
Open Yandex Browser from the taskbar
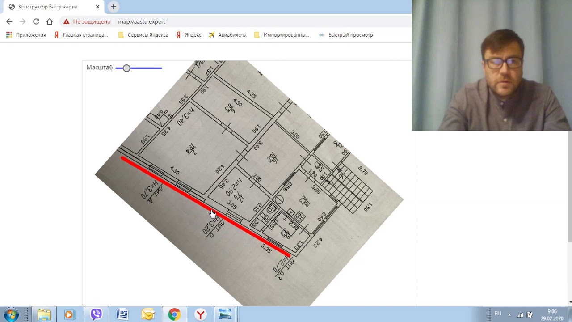pyautogui.click(x=201, y=314)
